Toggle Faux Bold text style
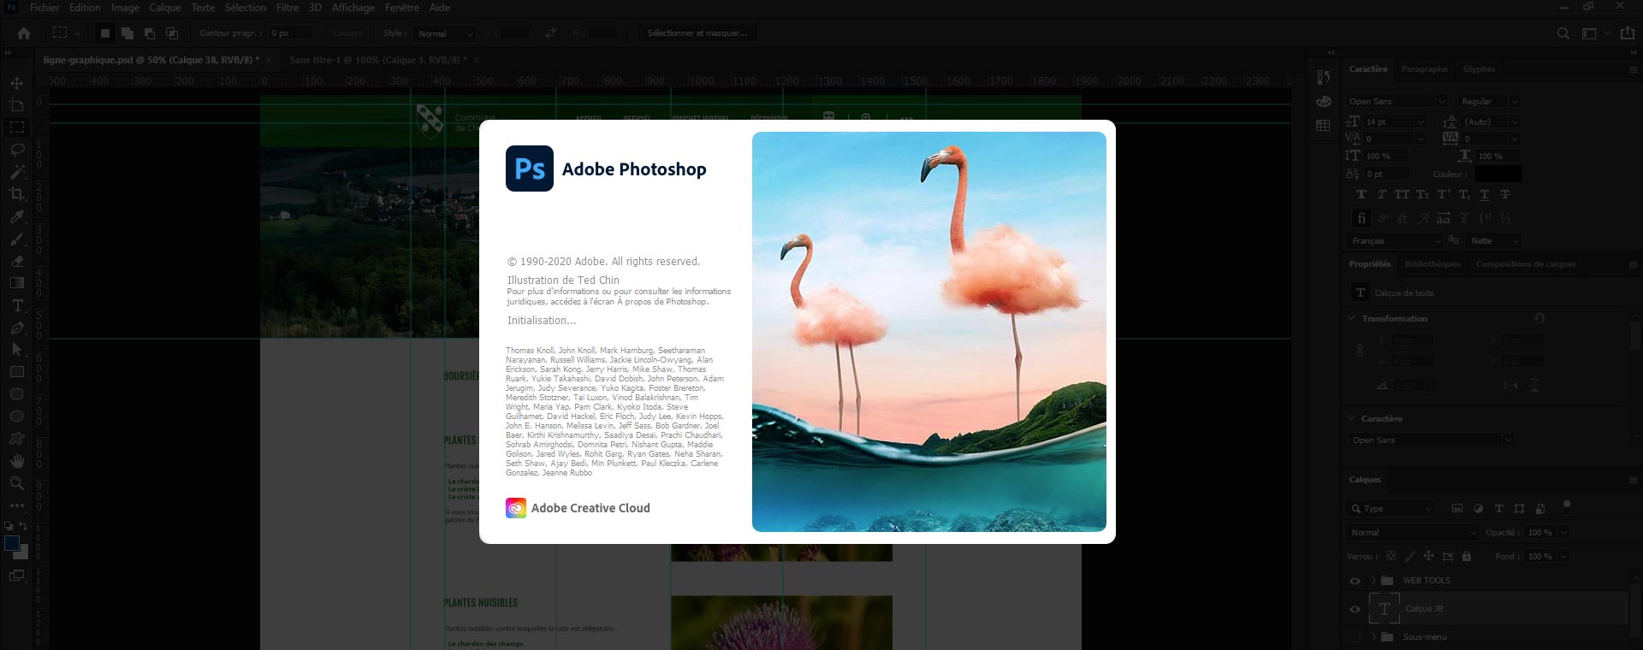The image size is (1643, 650). coord(1361,195)
